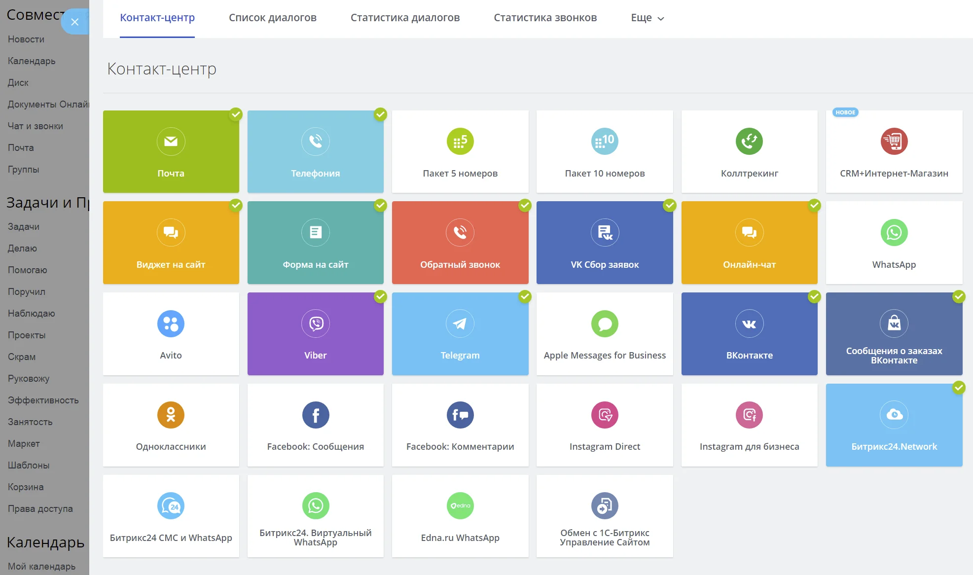Open the Instagram Direct tile
Image resolution: width=973 pixels, height=575 pixels.
pos(605,425)
